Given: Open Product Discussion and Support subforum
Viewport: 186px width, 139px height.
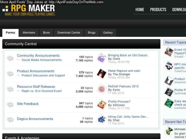Looking at the screenshot, I should pos(43,75).
